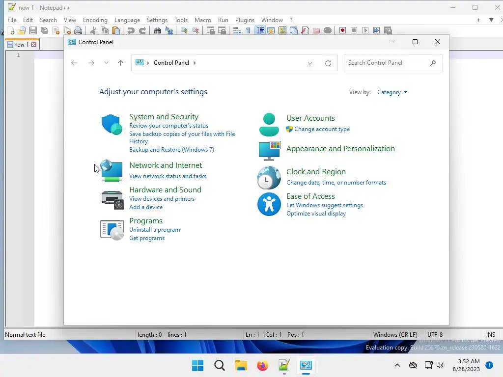Viewport: 503px width, 377px height.
Task: Click the Save All icon in Notepad++ toolbar
Action: click(44, 30)
